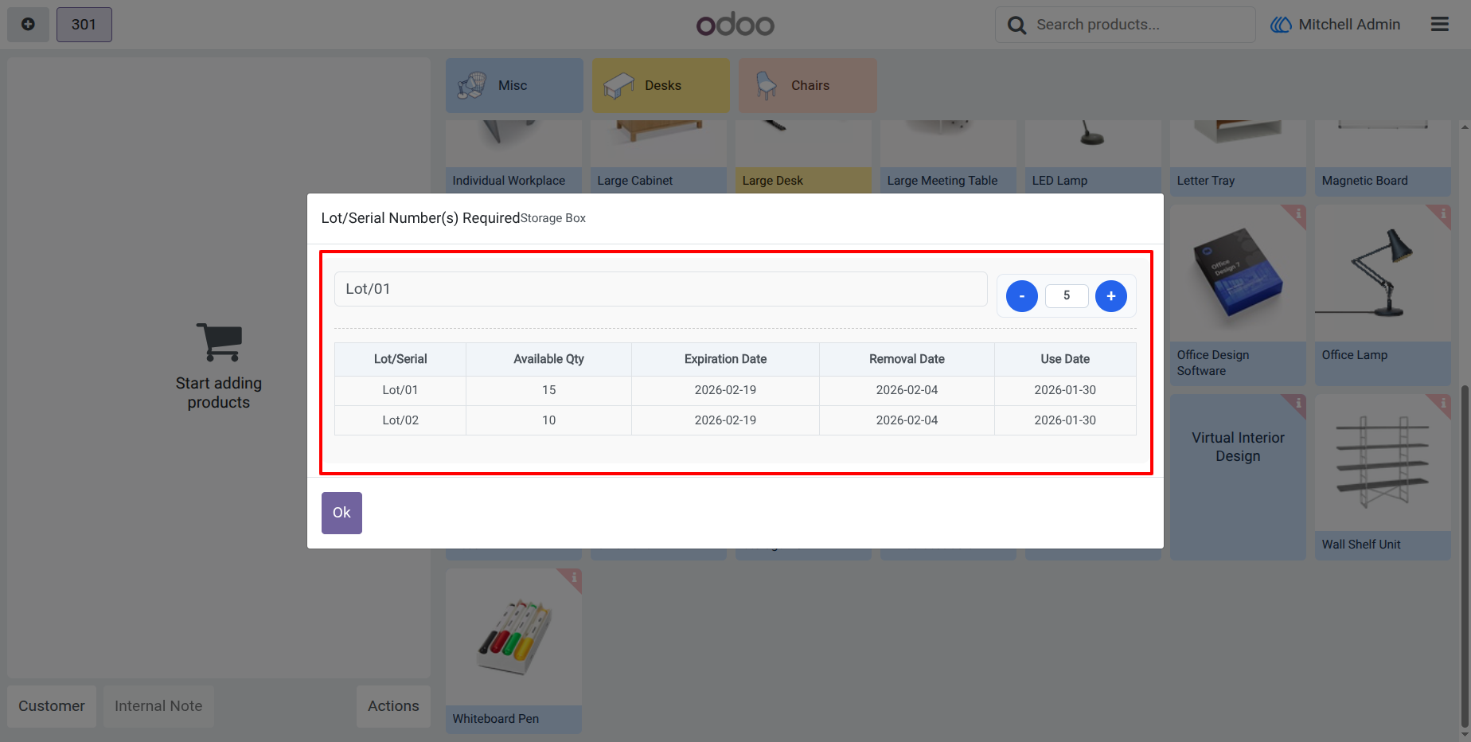Click the Lot/01 lot name input
Screen dimensions: 1471x742
click(661, 289)
